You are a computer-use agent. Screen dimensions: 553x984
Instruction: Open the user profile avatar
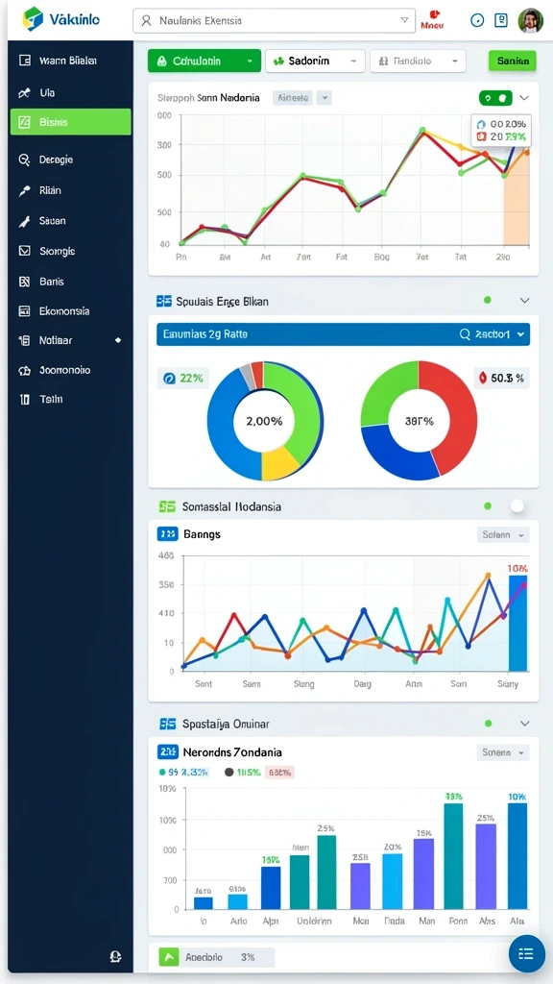530,20
